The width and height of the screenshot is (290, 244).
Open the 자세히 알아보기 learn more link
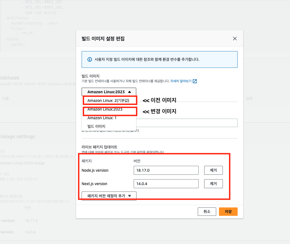181,81
